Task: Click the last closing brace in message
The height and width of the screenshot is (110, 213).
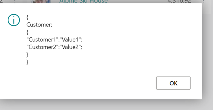Action: tap(27, 62)
